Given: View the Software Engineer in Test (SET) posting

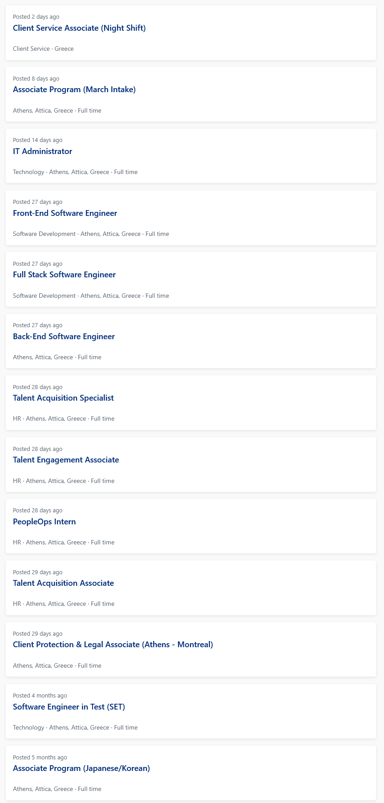Looking at the screenshot, I should click(69, 707).
